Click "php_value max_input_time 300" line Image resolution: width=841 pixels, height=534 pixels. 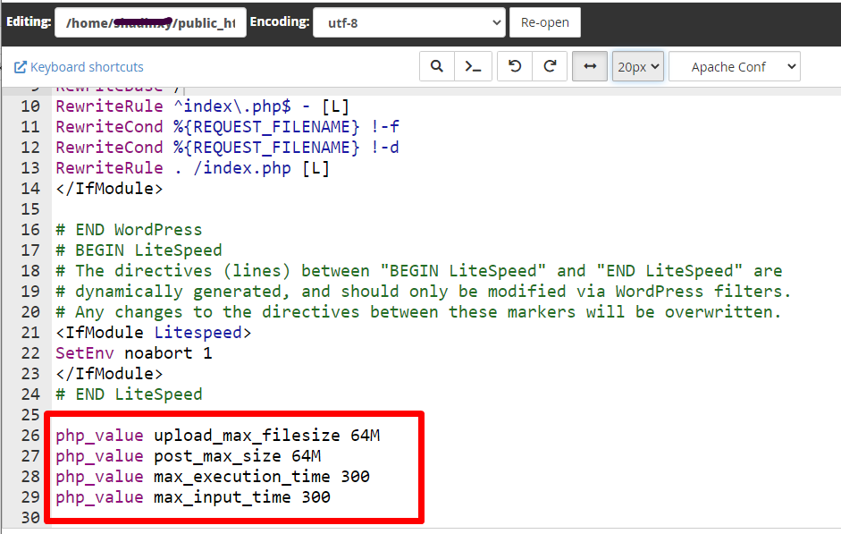[193, 497]
